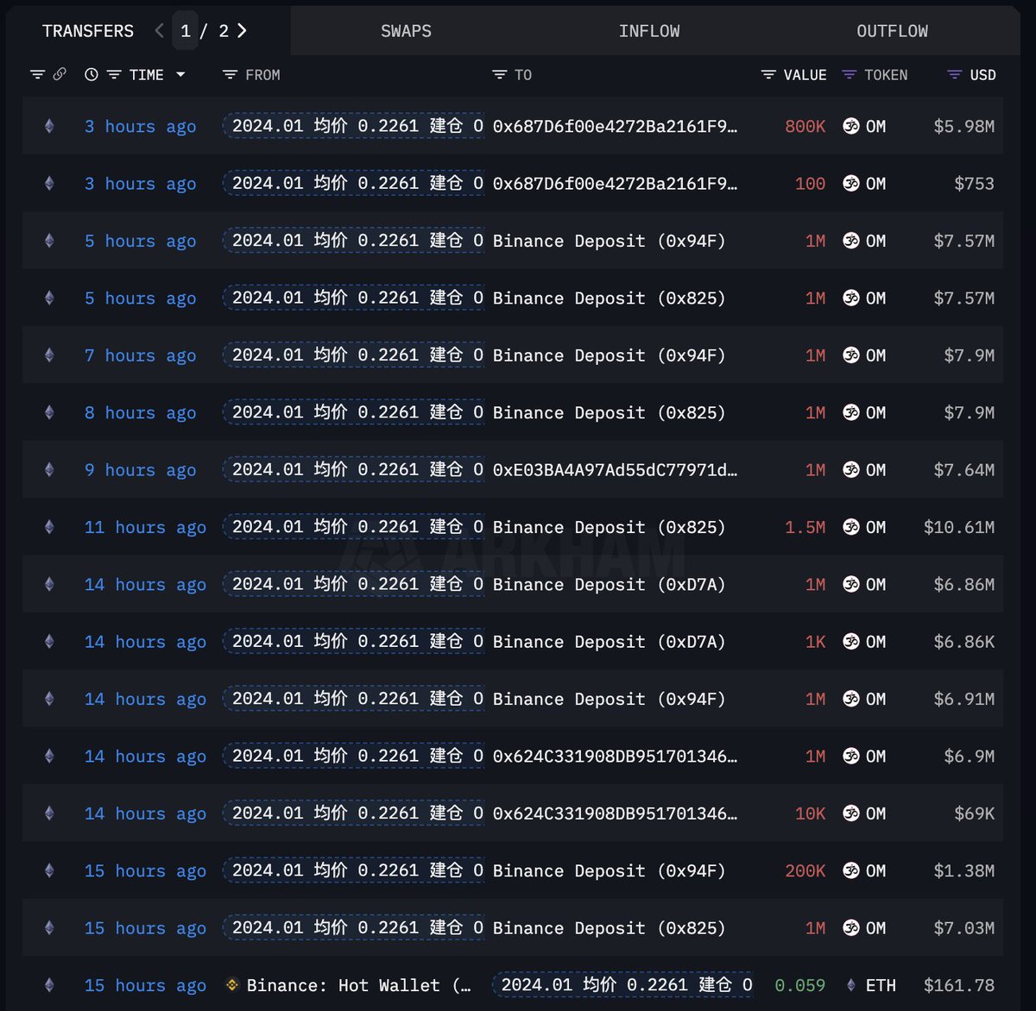Click OM token icon in $6.86K row
Viewport: 1036px width, 1011px height.
[x=850, y=642]
